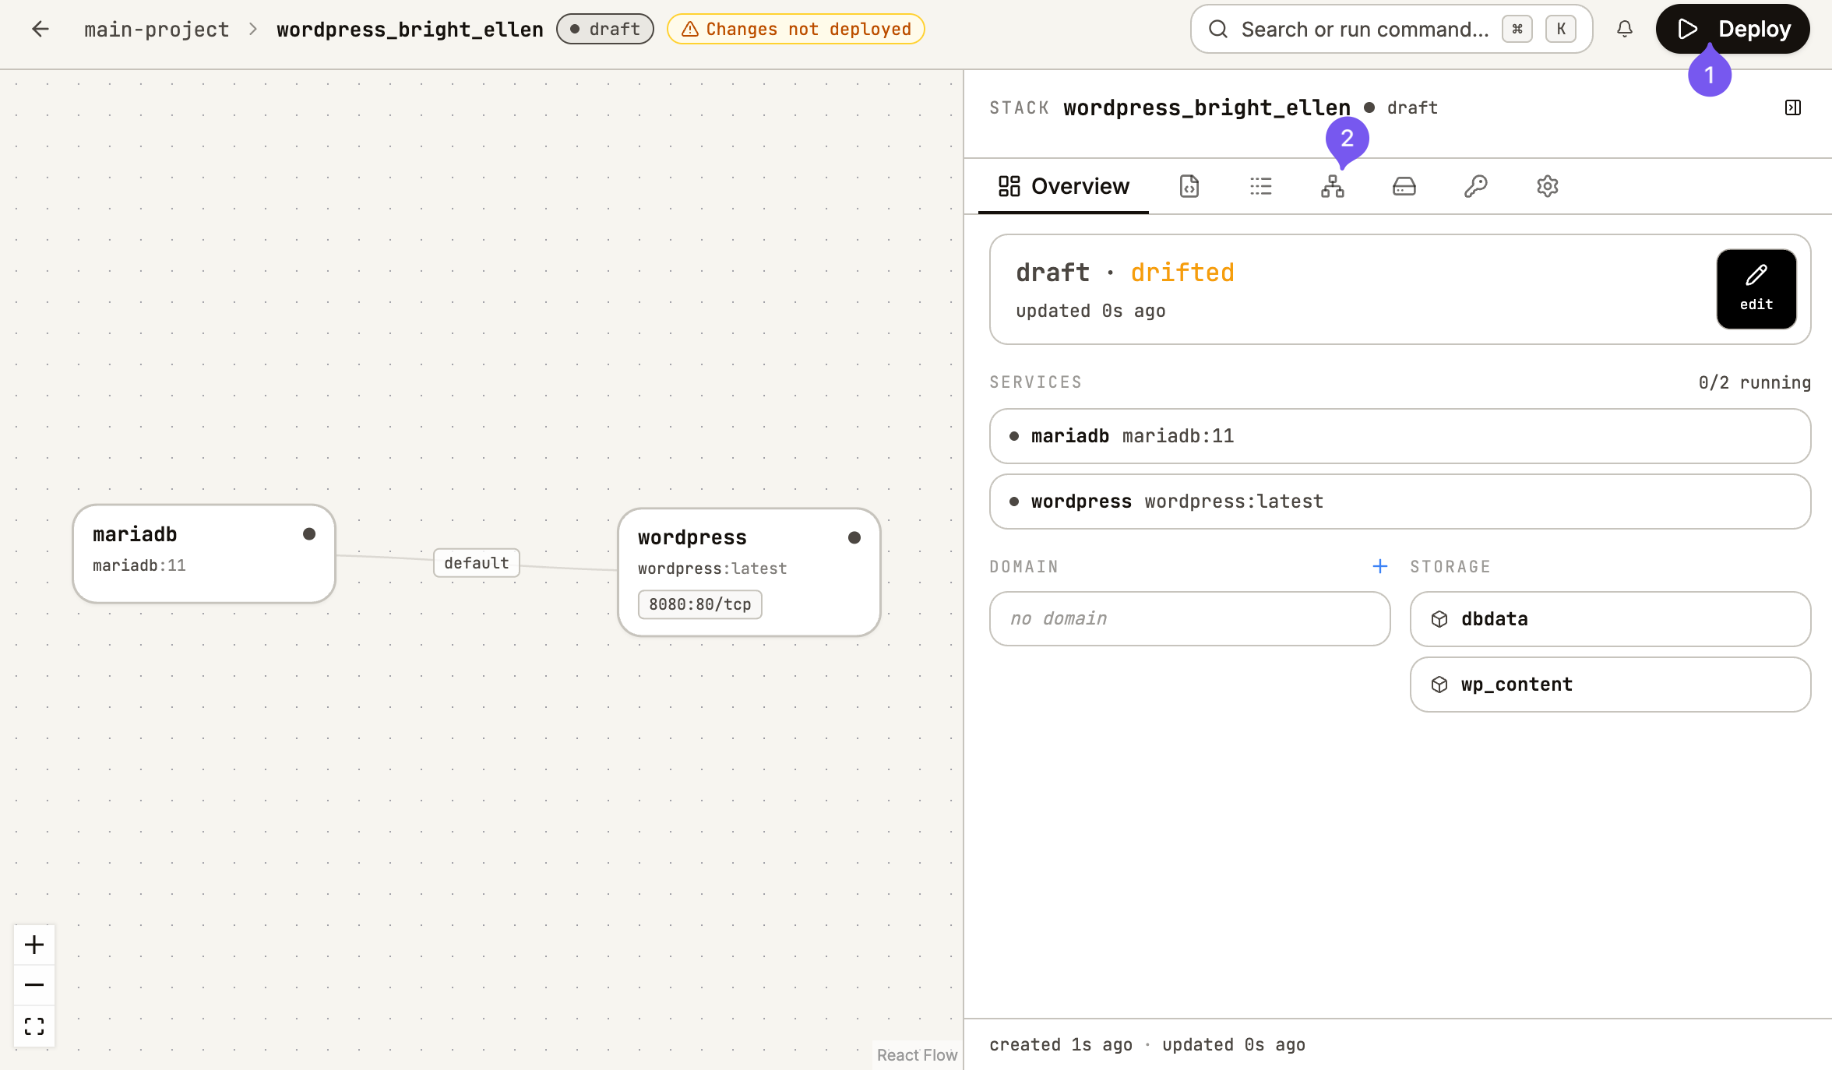Click the drifted status text
This screenshot has height=1070, width=1832.
[1182, 273]
